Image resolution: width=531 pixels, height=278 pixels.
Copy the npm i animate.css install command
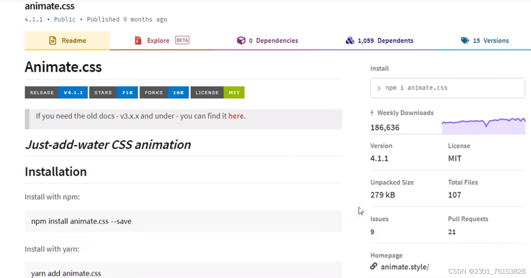(448, 88)
